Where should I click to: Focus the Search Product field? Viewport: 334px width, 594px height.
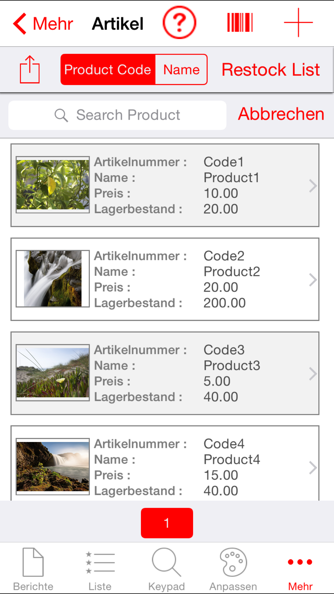(117, 115)
